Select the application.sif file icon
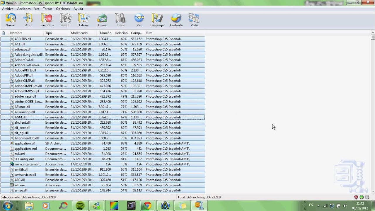Screen dimensions: 375x211 [x=12, y=143]
